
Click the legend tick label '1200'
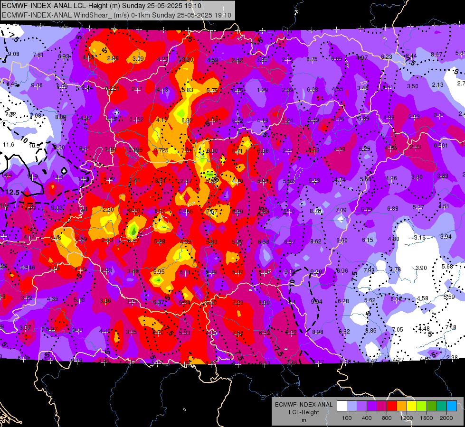406,418
